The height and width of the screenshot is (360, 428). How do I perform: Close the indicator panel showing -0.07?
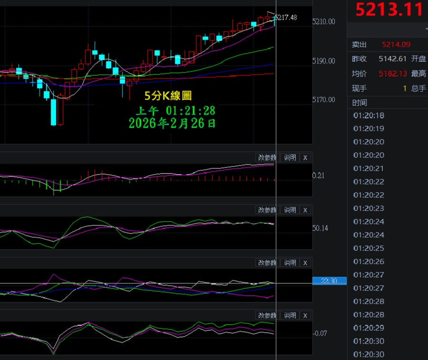pyautogui.click(x=305, y=316)
